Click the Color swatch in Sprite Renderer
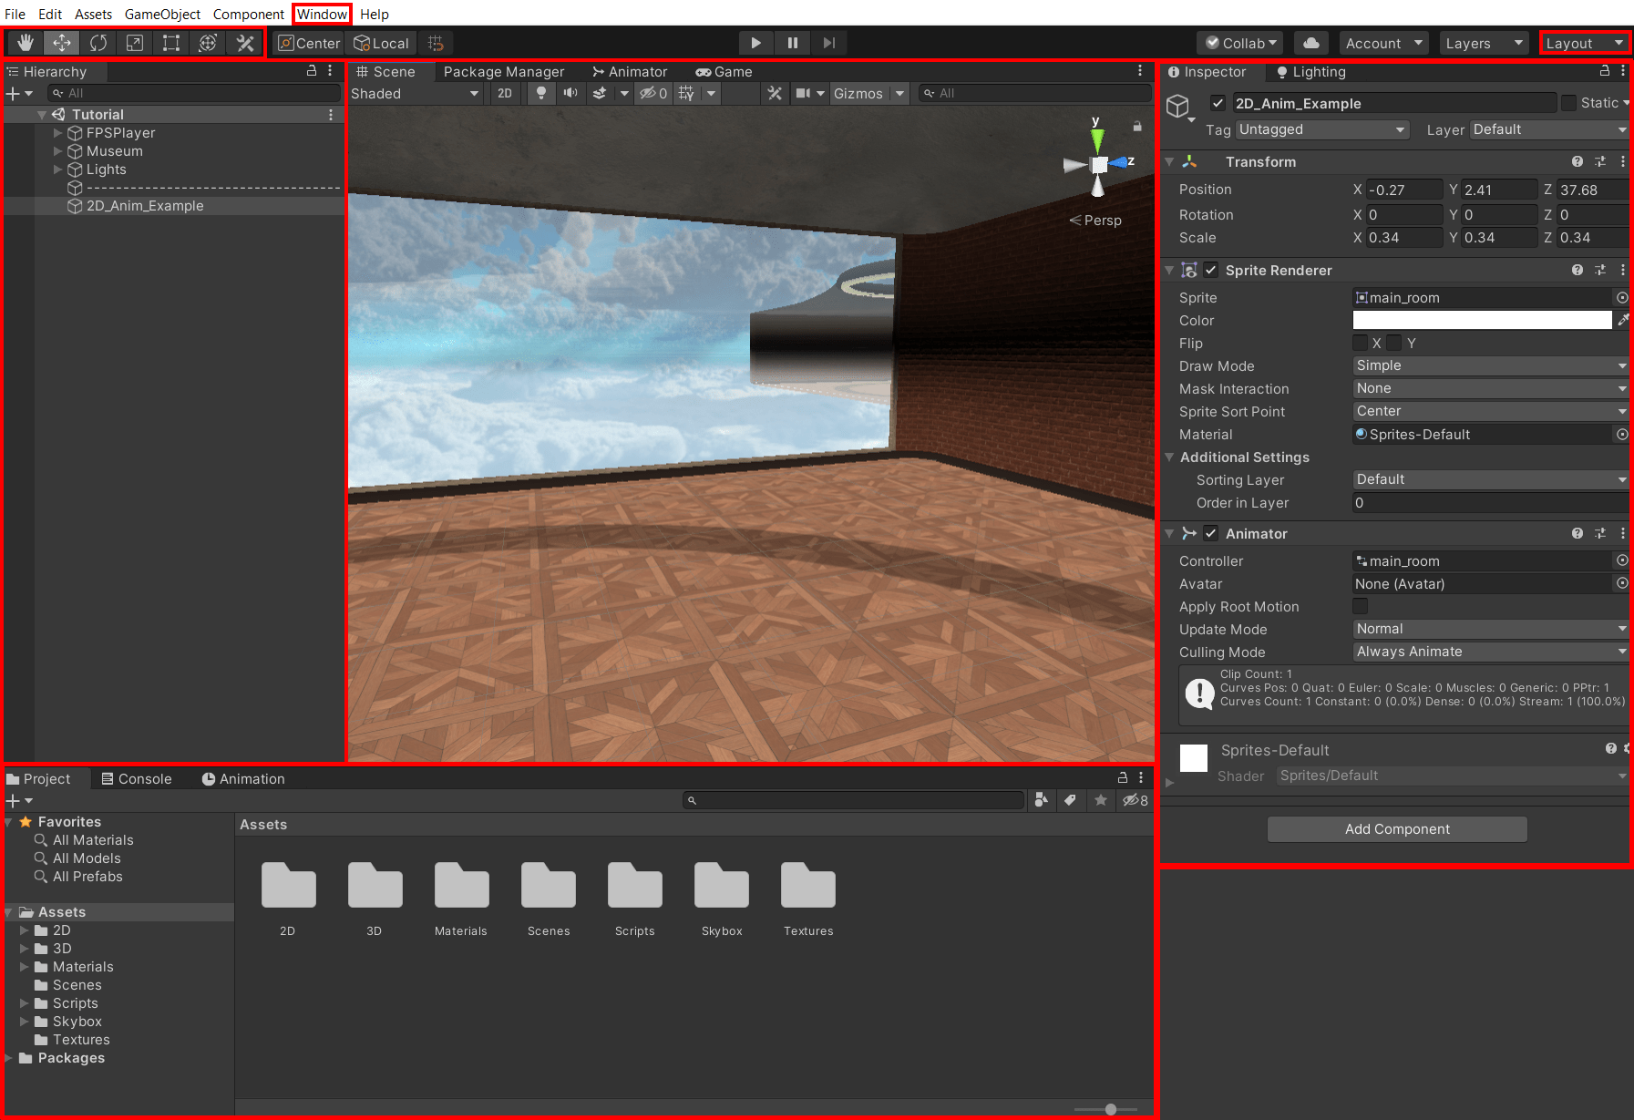 [1481, 320]
